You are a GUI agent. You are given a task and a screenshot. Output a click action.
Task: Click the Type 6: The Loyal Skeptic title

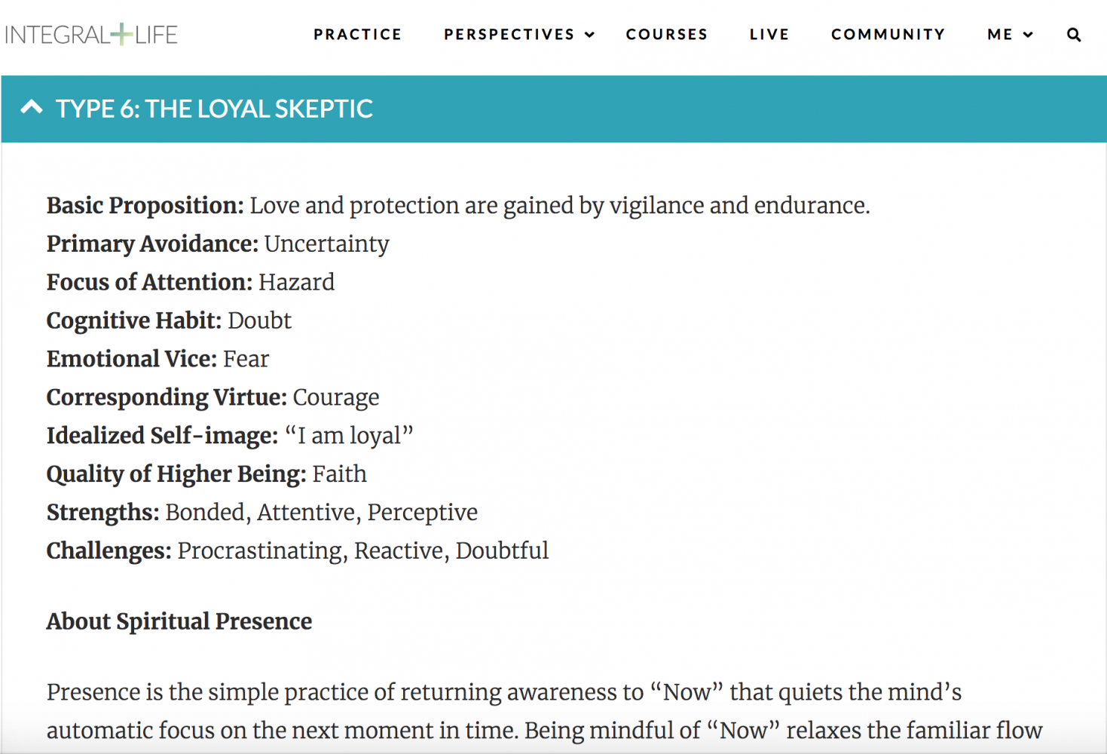214,109
